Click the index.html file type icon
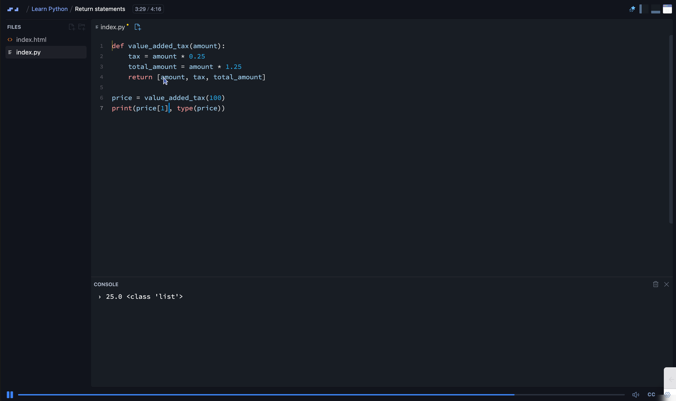This screenshot has height=401, width=676. 10,40
